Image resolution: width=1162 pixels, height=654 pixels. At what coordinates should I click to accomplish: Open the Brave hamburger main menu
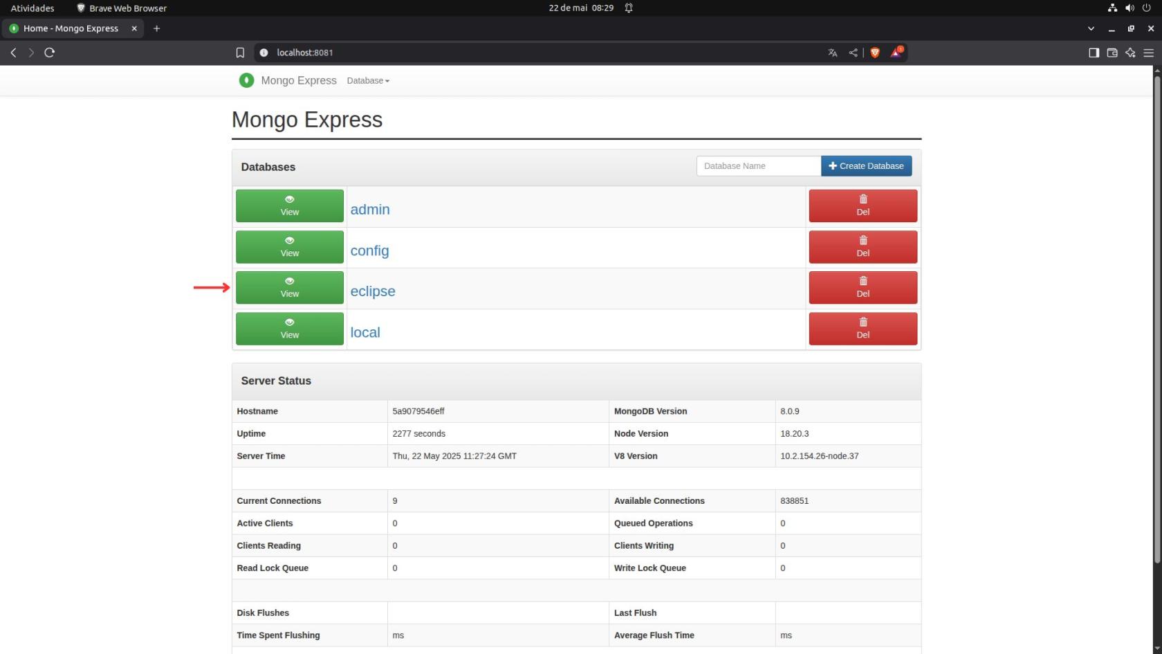point(1149,53)
